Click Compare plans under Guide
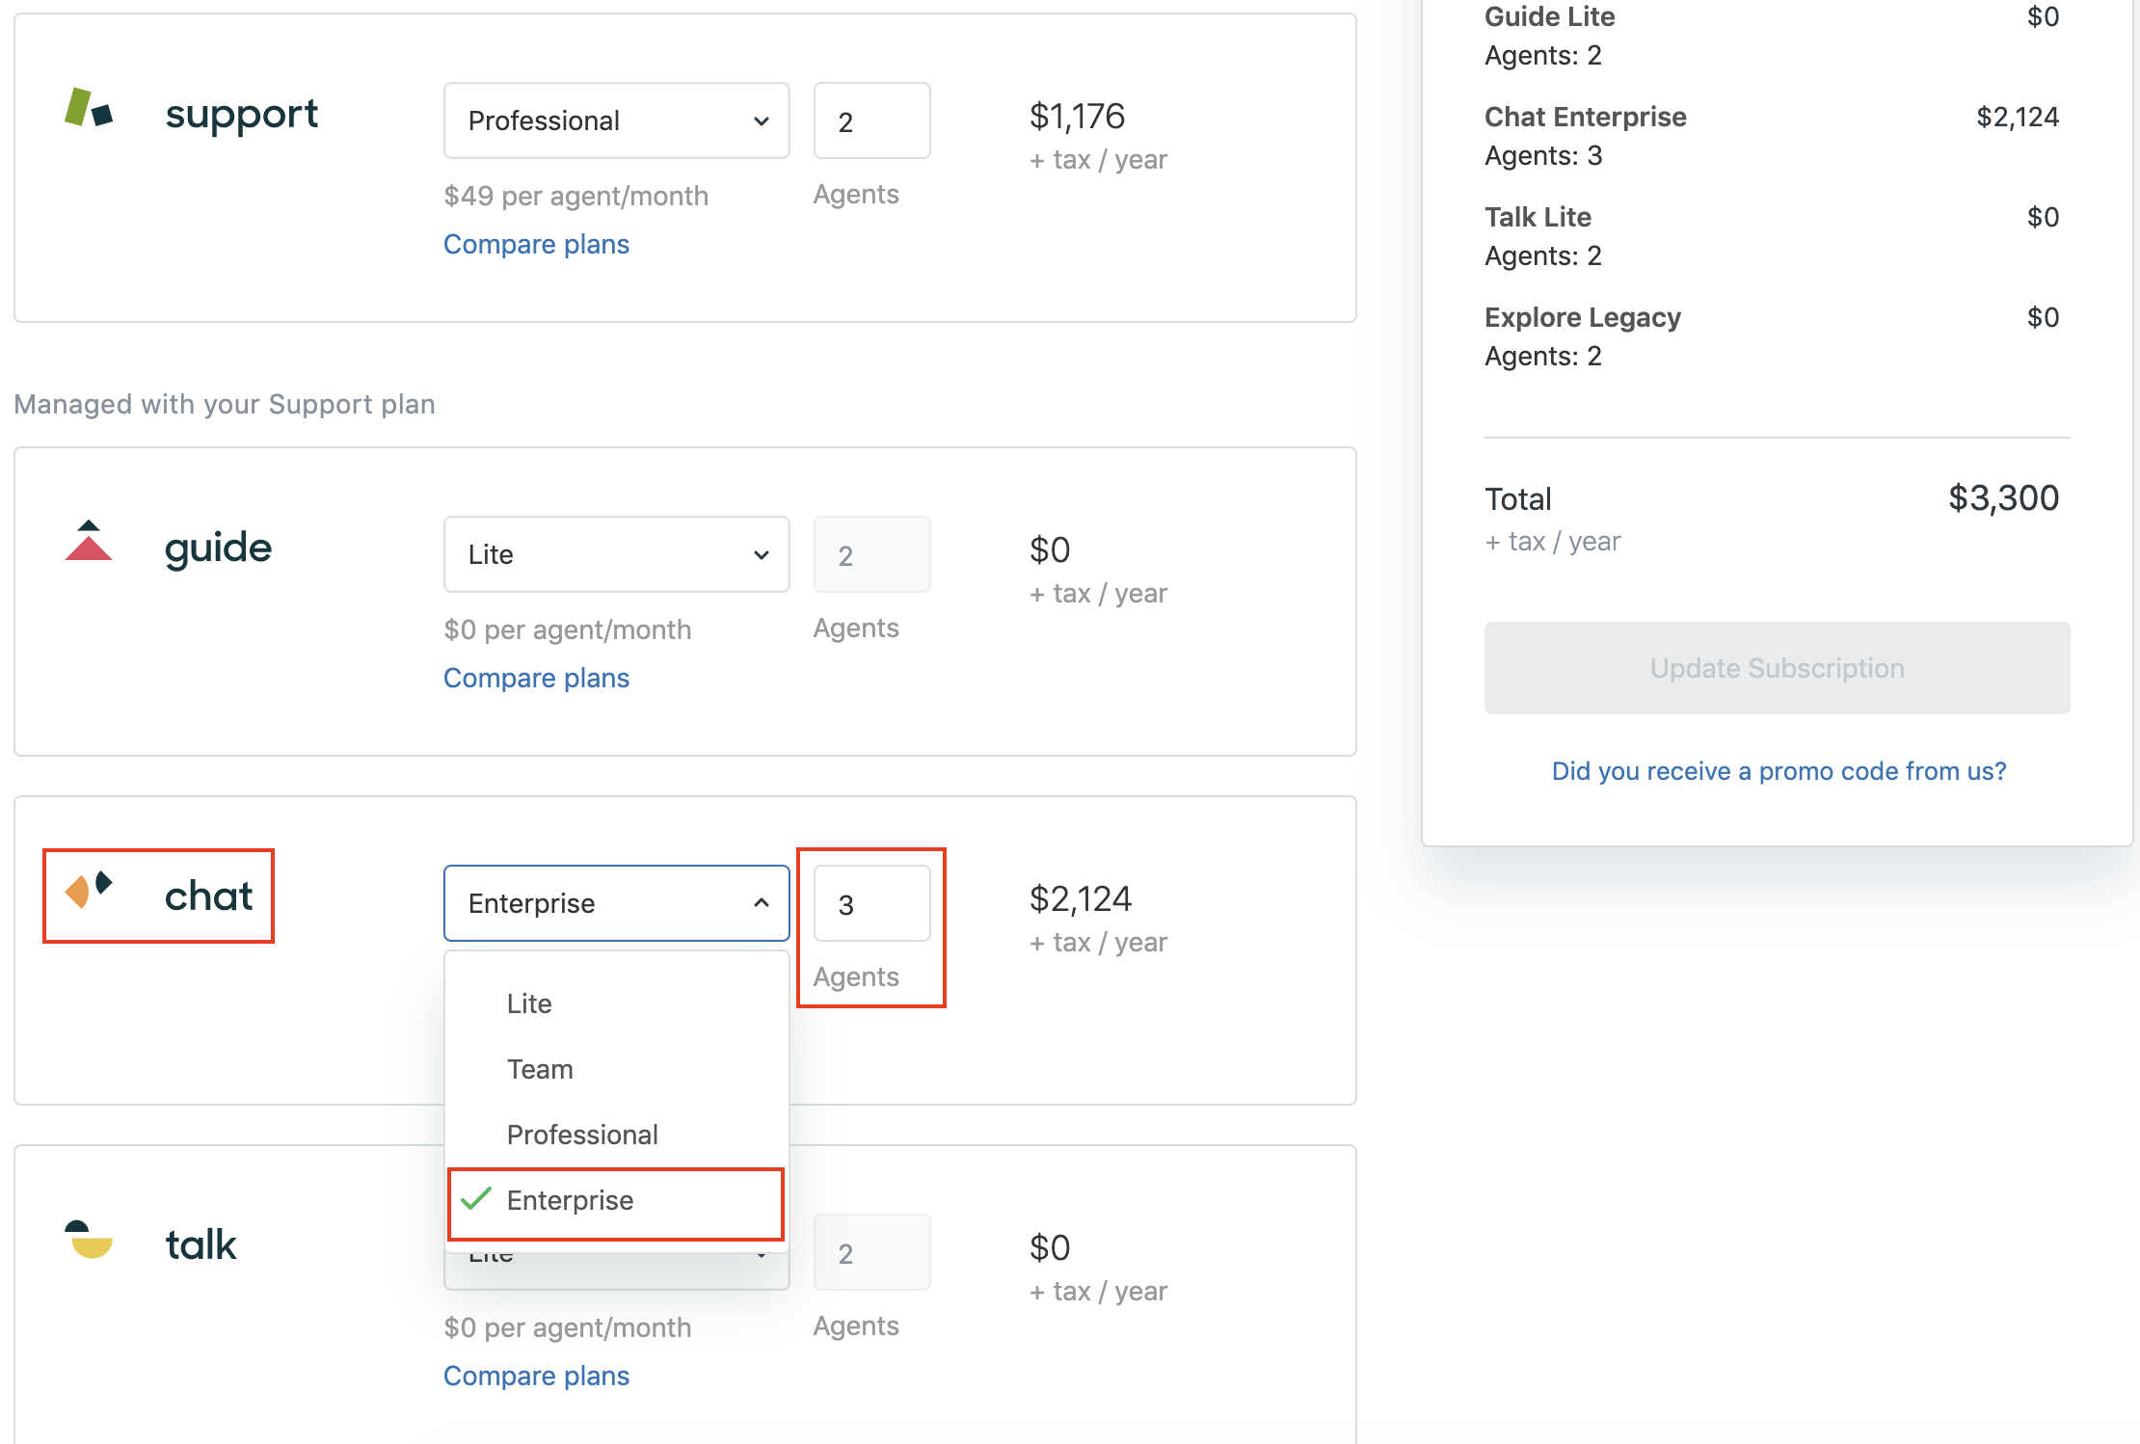The height and width of the screenshot is (1444, 2140). point(536,678)
